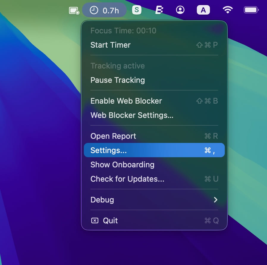Open Web Blocker Settings
This screenshot has height=265, width=267.
[x=132, y=115]
